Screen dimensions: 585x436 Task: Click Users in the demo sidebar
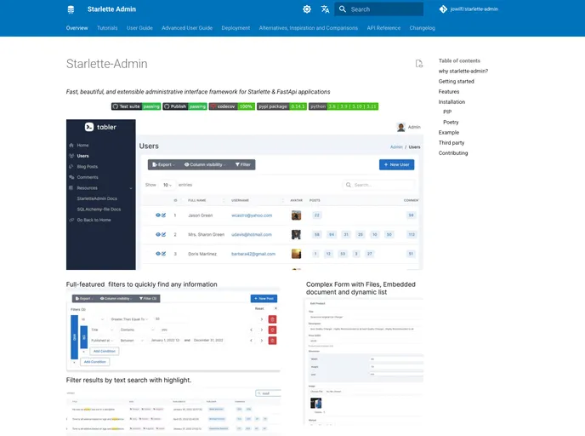(82, 156)
